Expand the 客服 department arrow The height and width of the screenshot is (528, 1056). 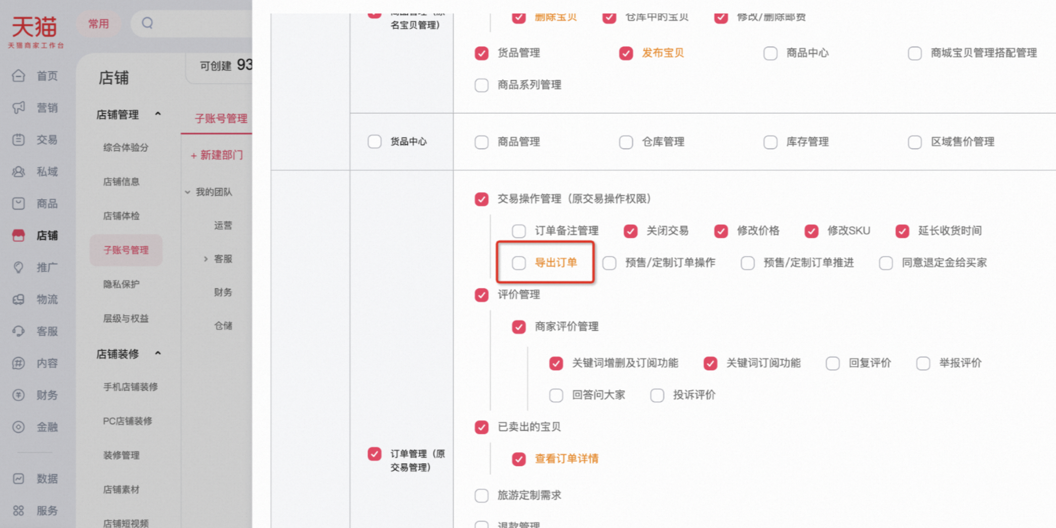click(x=206, y=259)
